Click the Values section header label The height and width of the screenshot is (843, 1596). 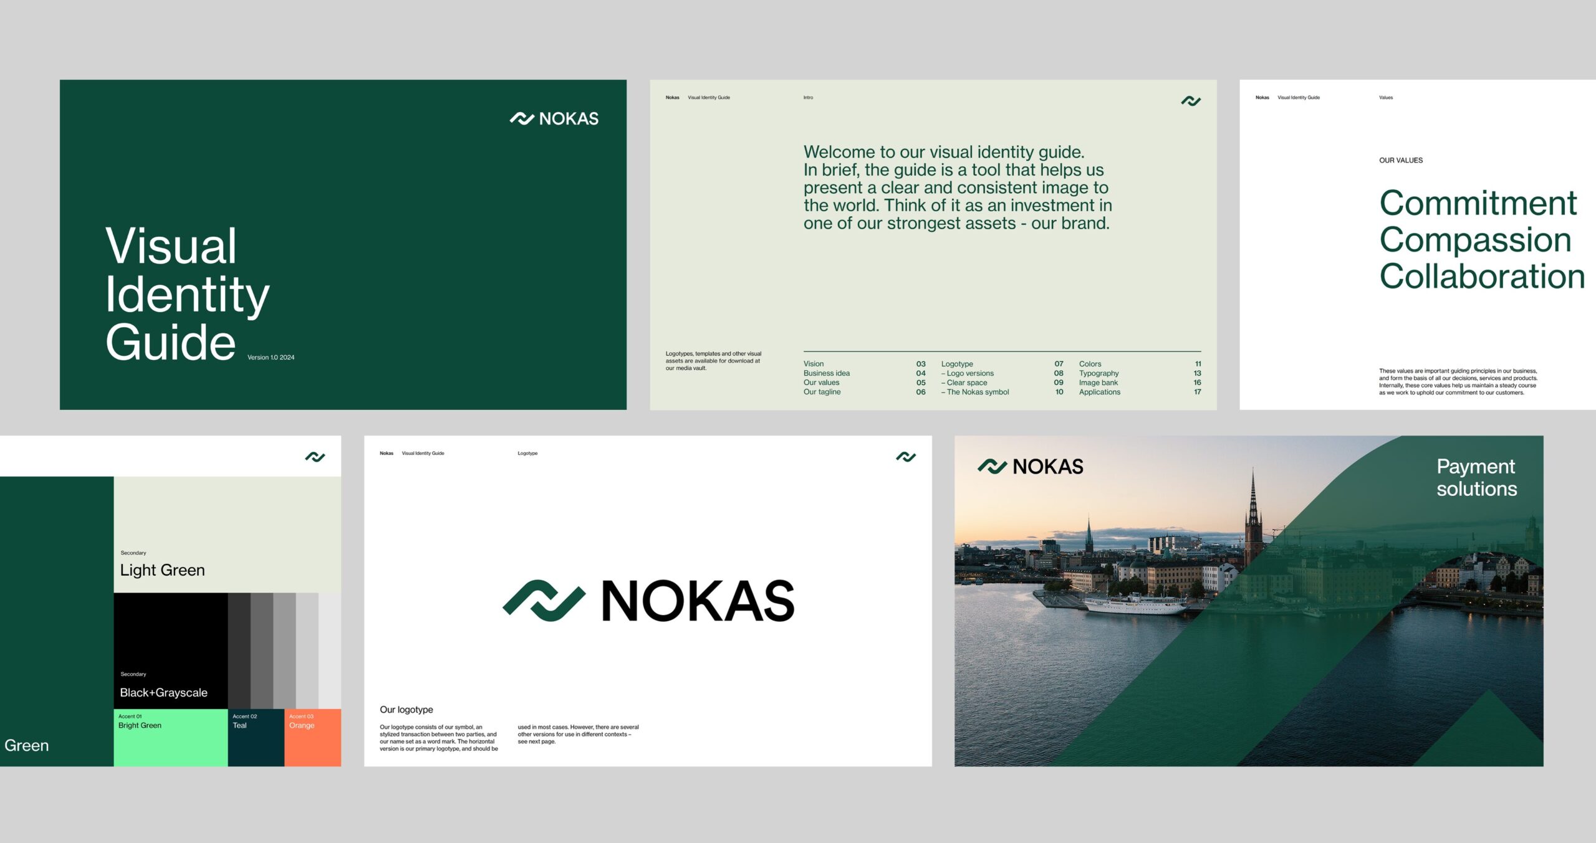(x=1385, y=98)
